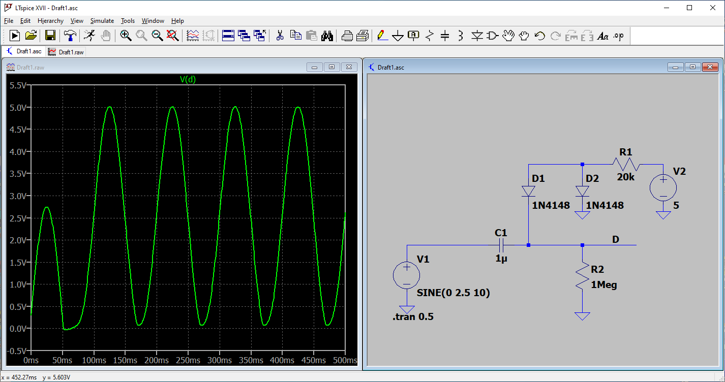Viewport: 725px width, 382px height.
Task: Open the Simulate menu
Action: pyautogui.click(x=102, y=21)
